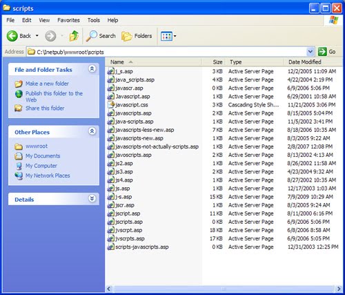Select the j_s.asp file icon
This screenshot has width=345, height=295.
(111, 71)
